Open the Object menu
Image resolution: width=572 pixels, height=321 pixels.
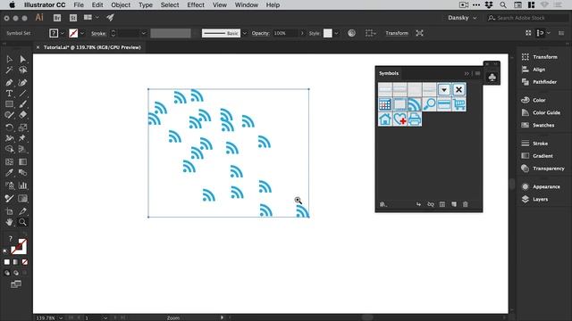(x=121, y=5)
